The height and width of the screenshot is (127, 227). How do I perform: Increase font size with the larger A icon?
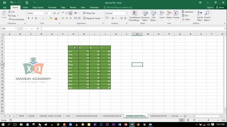pos(54,13)
